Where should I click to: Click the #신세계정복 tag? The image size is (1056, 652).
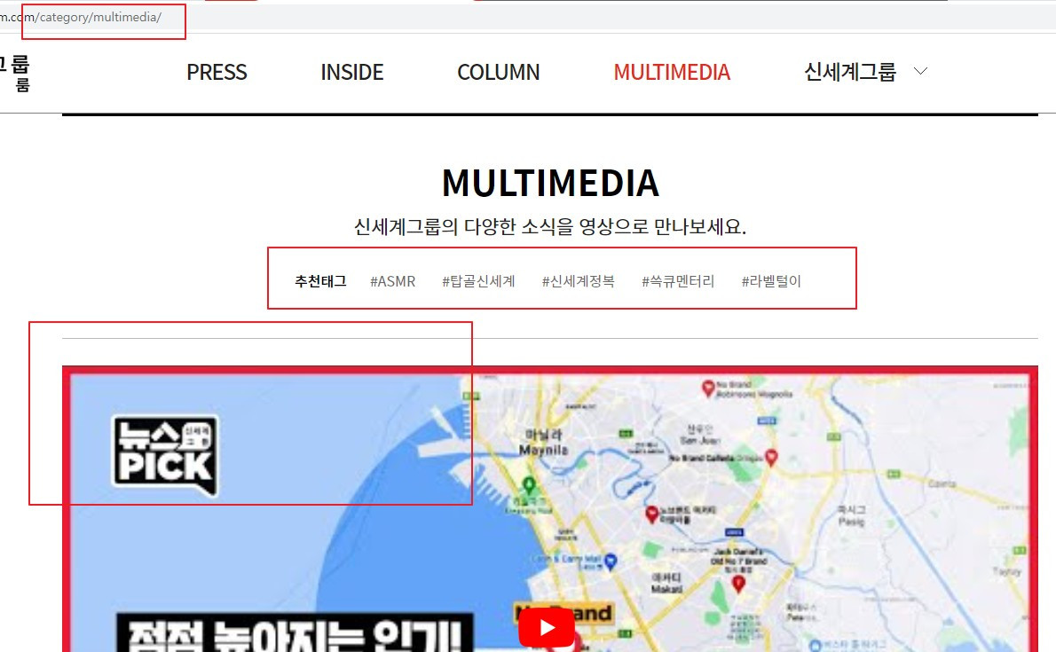coord(578,281)
